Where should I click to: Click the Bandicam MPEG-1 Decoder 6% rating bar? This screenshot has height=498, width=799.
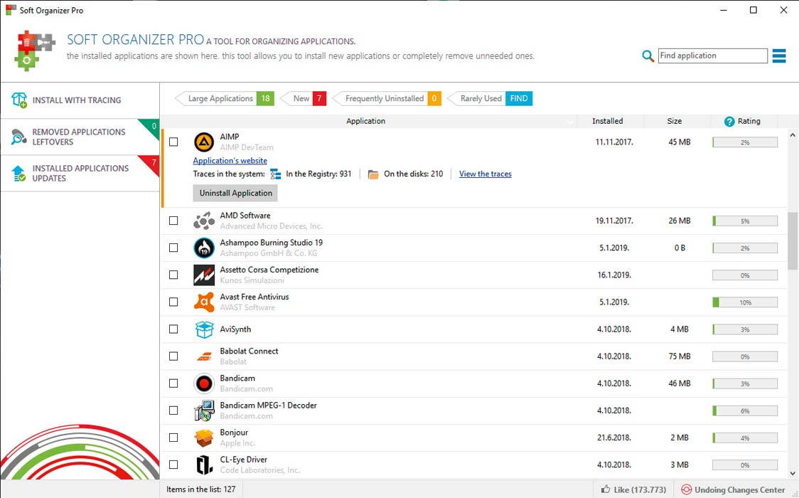pyautogui.click(x=745, y=410)
